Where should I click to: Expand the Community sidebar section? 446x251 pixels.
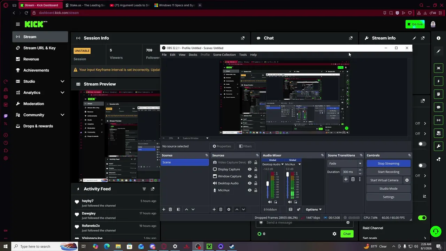click(62, 115)
